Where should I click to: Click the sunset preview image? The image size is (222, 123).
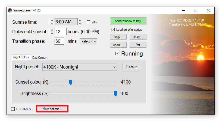click(x=183, y=64)
